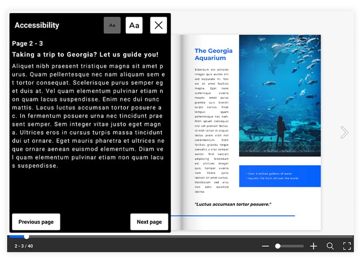Click the 'Accessibility' panel title

(37, 25)
